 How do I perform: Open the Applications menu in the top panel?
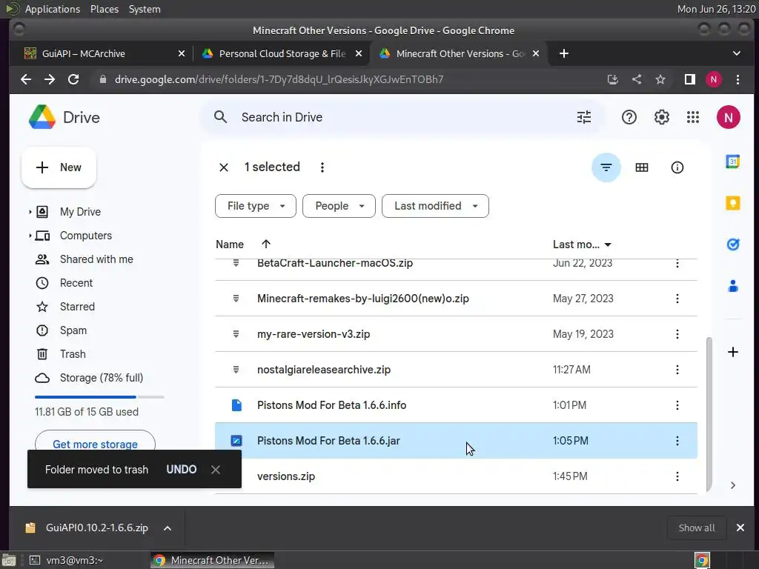click(x=53, y=9)
